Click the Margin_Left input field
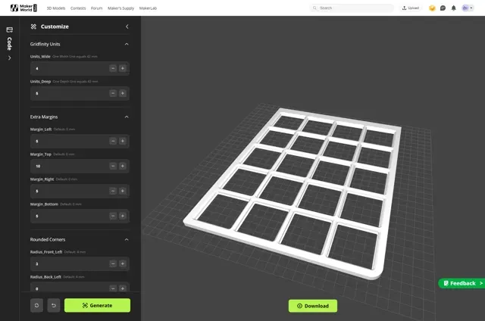 [x=80, y=141]
